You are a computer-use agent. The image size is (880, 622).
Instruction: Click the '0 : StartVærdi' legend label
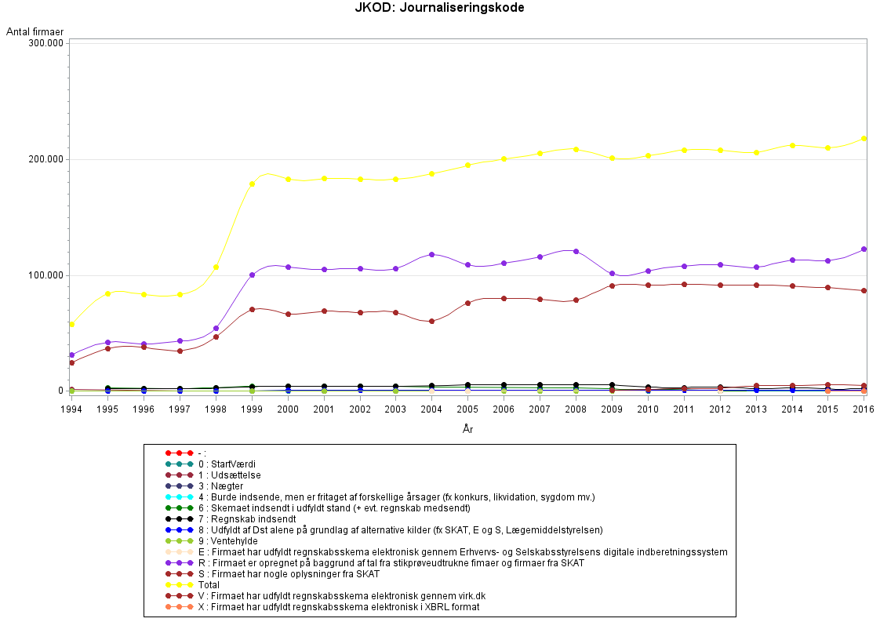click(x=227, y=464)
